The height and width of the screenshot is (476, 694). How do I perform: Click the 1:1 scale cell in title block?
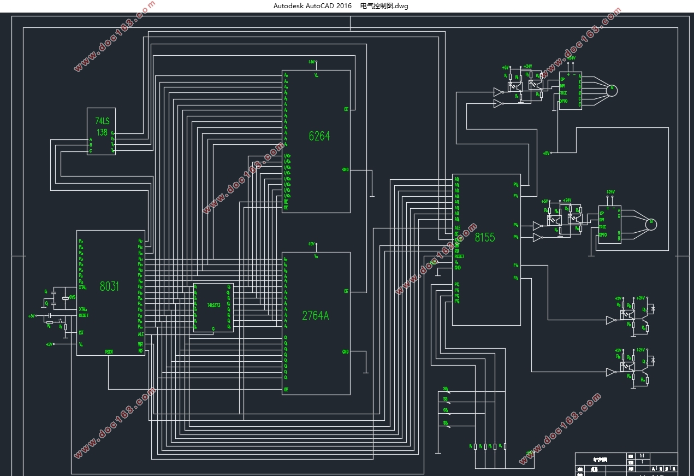(642, 456)
